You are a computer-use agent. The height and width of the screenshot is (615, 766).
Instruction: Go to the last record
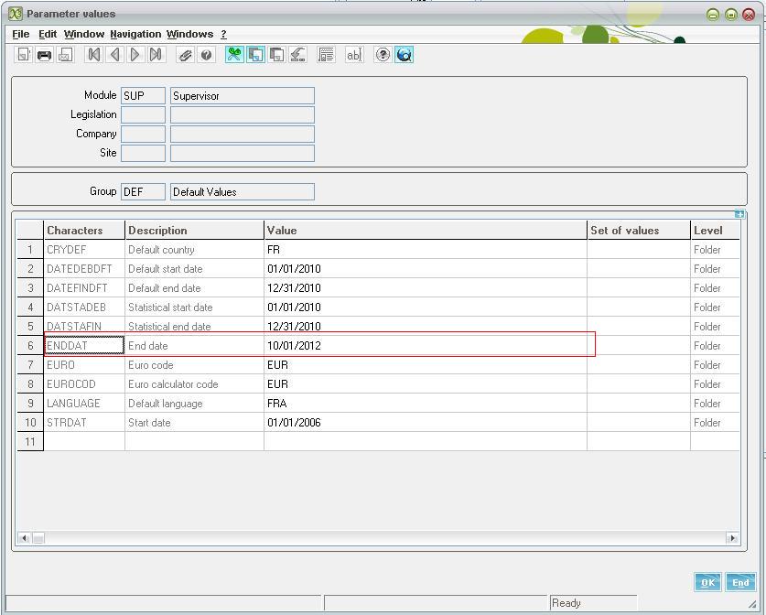pos(156,55)
